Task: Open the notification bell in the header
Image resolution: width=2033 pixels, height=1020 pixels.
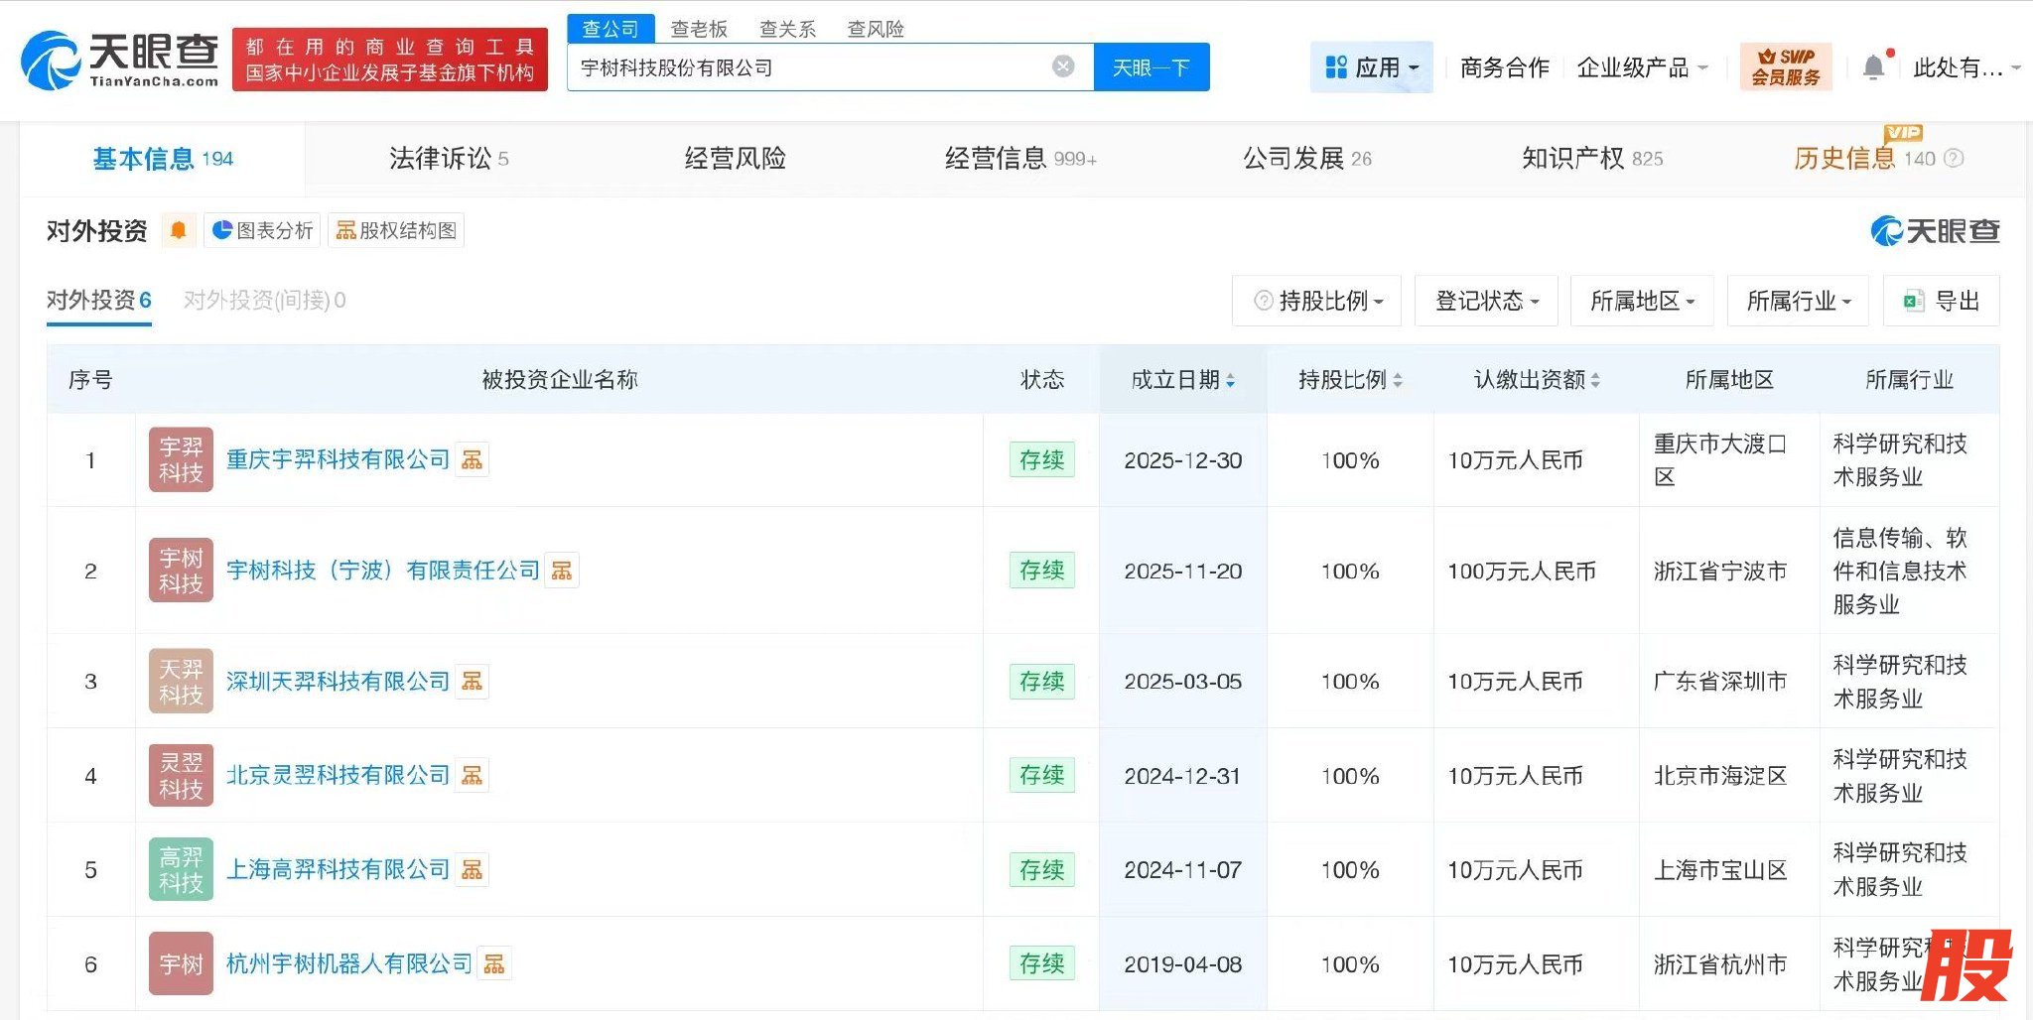Action: [1873, 67]
